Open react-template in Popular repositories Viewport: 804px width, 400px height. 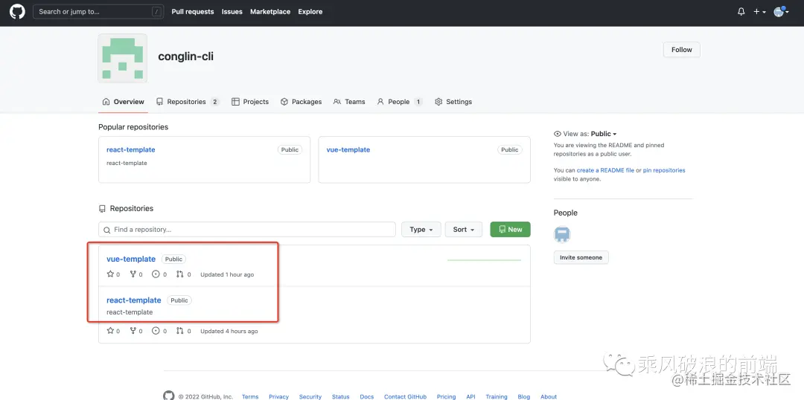(x=131, y=149)
